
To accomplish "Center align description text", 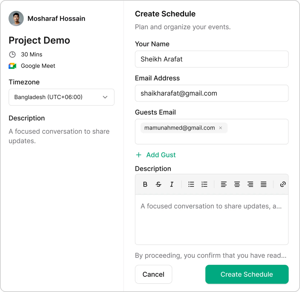I will coord(237,184).
